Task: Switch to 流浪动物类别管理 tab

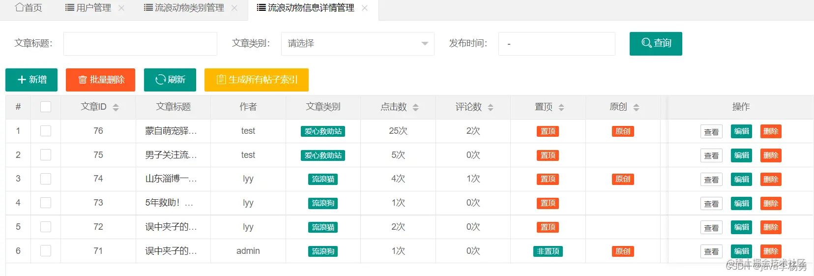Action: coord(184,8)
